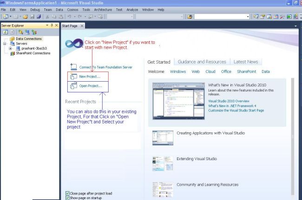The image size is (302, 200).
Task: Open the Properties Window toolbar icon
Action: (263, 17)
